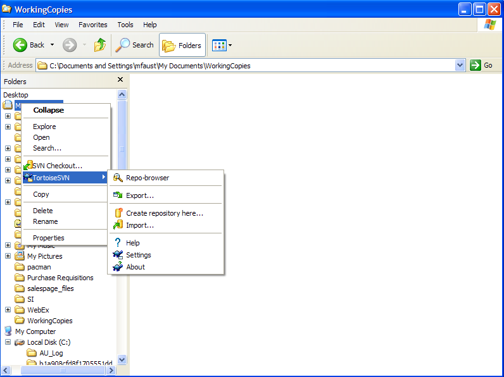Choose Search... in context menu

pyautogui.click(x=65, y=148)
